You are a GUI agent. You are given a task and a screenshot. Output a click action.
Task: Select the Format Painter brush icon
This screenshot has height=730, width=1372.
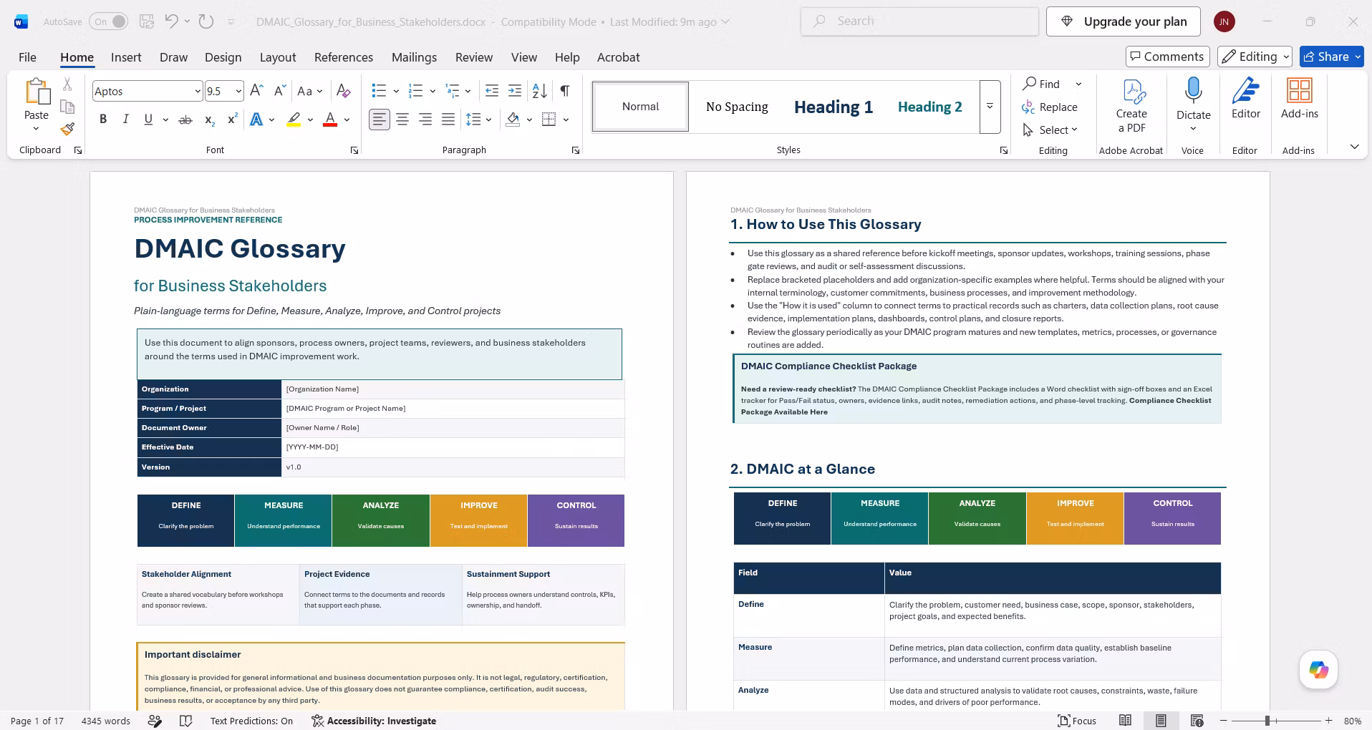point(67,129)
